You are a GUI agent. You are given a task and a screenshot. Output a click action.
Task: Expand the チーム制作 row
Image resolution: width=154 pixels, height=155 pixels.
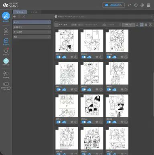(32, 32)
